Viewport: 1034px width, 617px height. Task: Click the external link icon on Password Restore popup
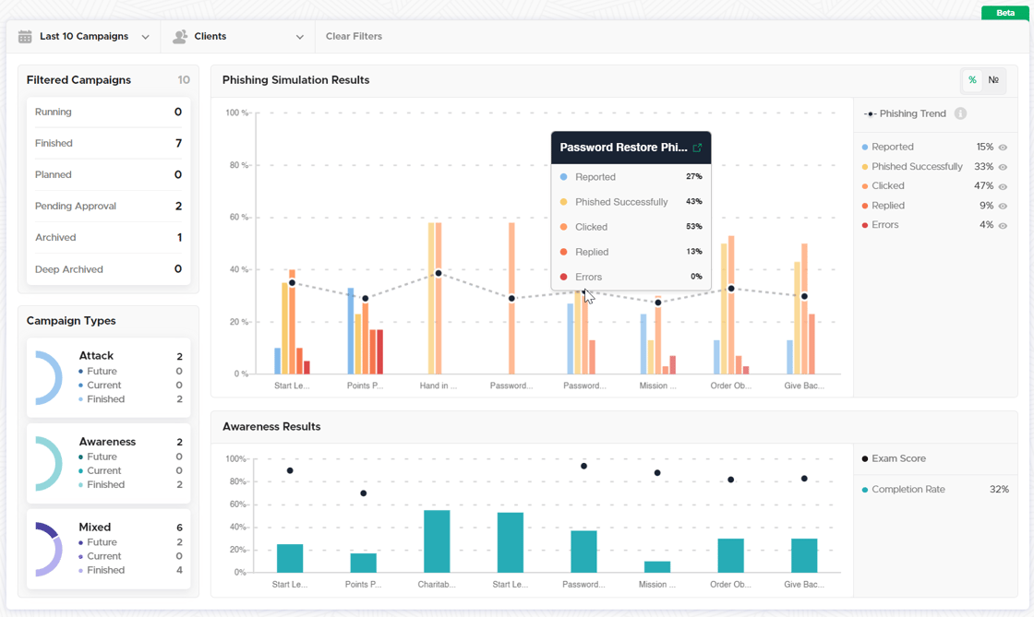(x=699, y=148)
